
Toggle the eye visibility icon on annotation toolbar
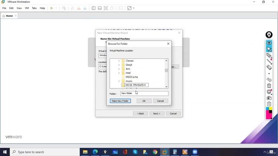pyautogui.click(x=269, y=43)
